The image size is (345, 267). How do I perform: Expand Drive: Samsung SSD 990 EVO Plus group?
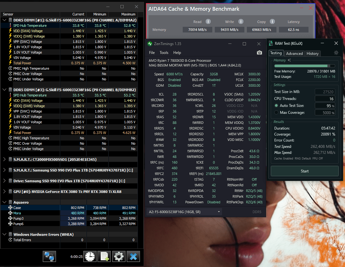pos(4,181)
